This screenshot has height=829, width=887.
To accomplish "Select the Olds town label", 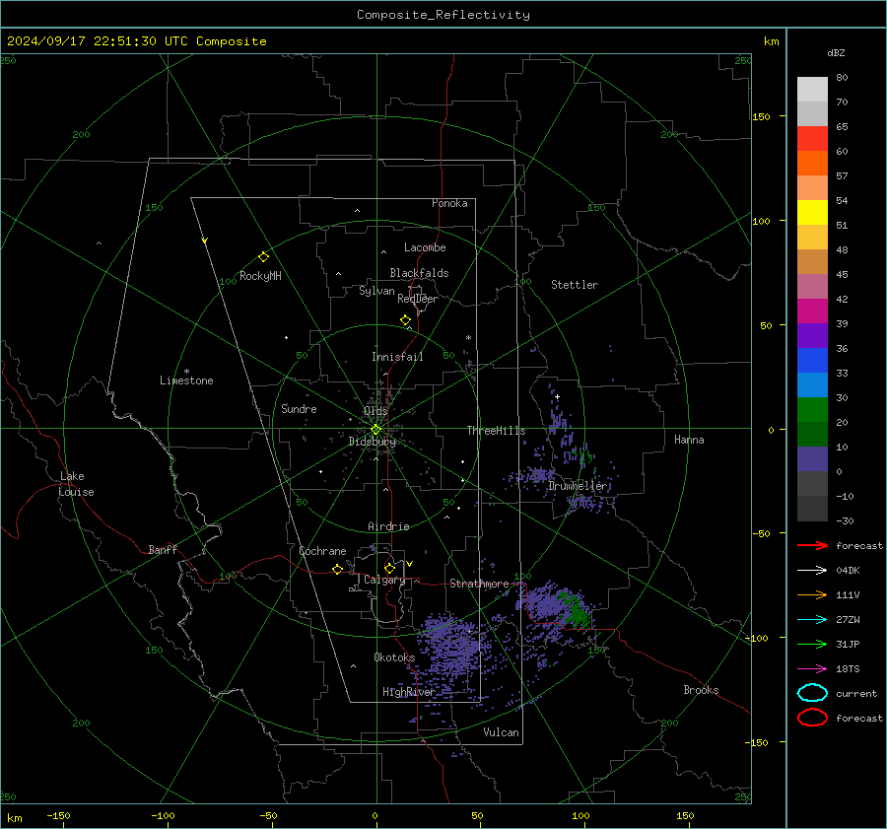I will pyautogui.click(x=375, y=411).
